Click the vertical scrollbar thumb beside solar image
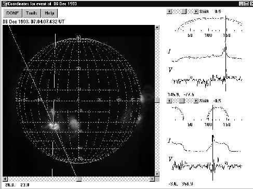Screen dimensions: 253x189 point(157,100)
